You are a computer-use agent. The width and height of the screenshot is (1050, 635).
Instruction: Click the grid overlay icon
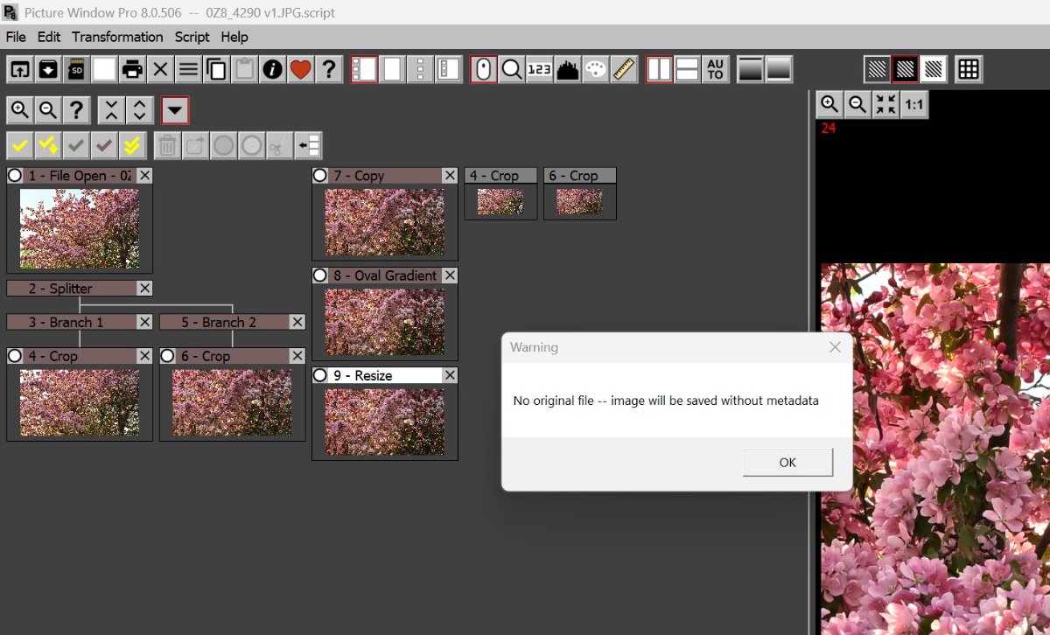tap(968, 70)
